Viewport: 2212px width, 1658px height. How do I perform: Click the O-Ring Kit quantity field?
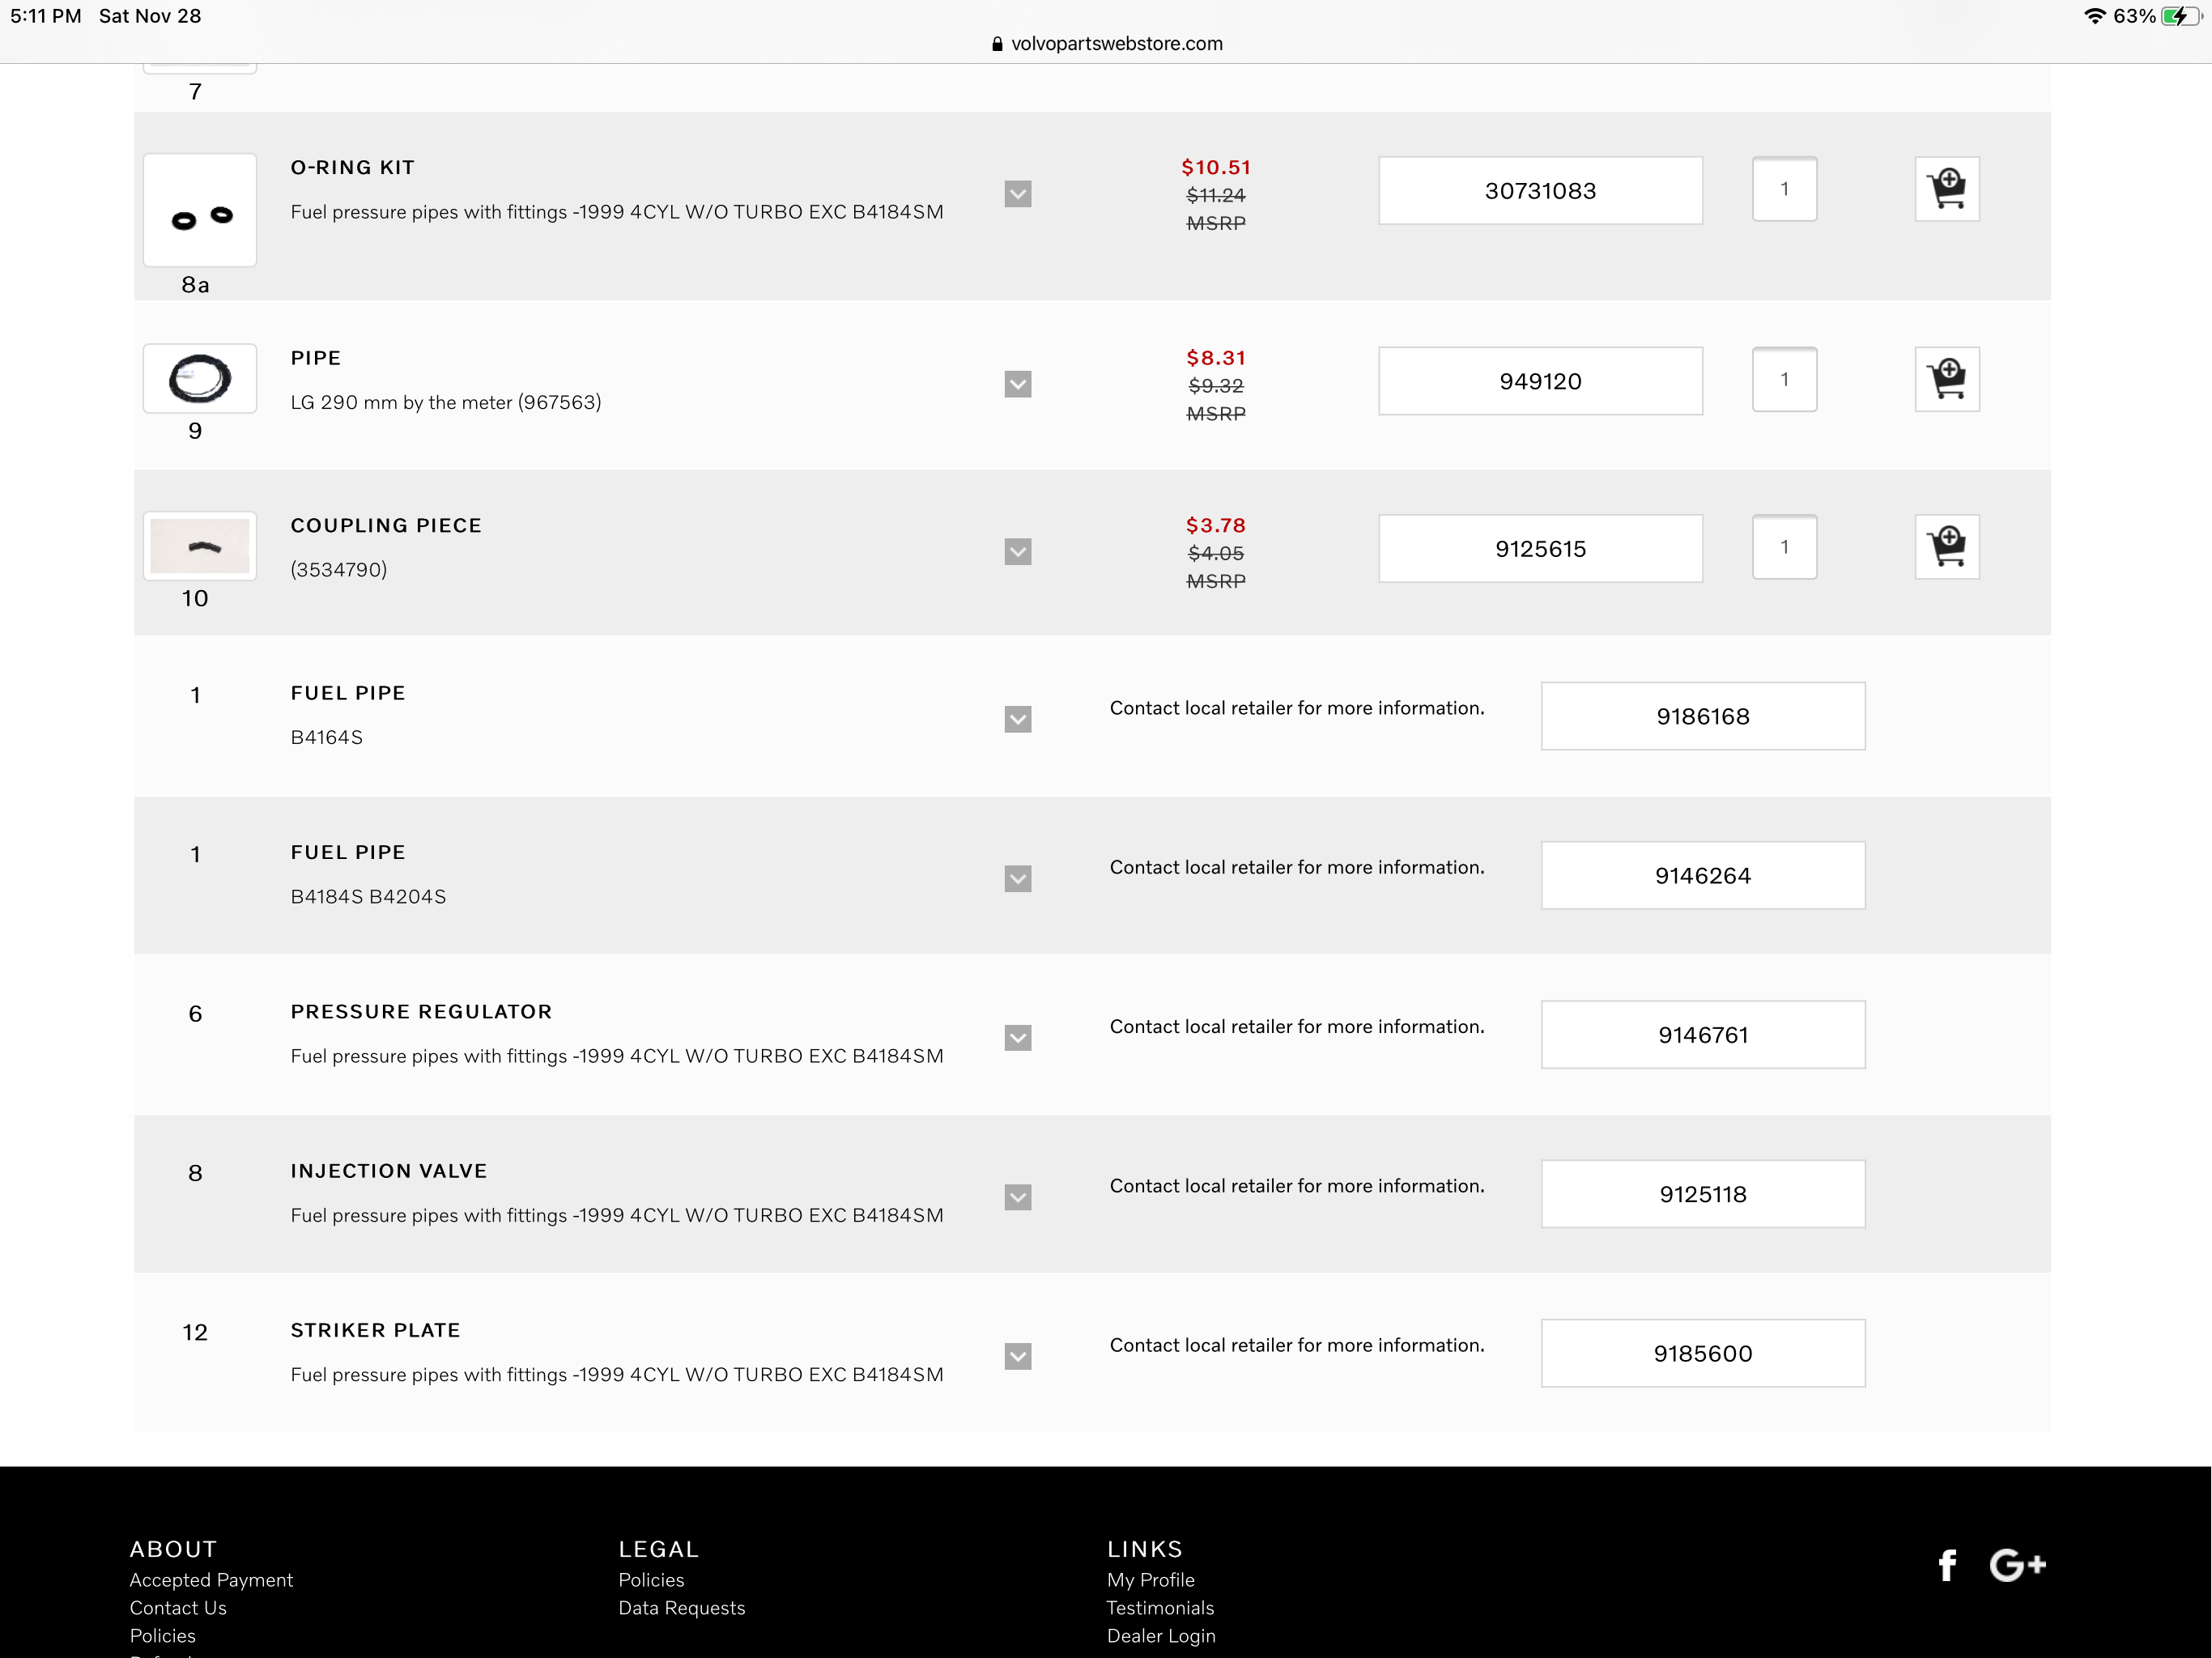pos(1784,189)
